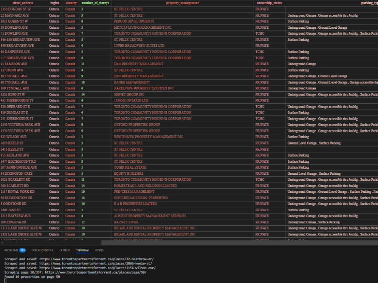Click the horizontal scrollbar thumb under the table
The width and height of the screenshot is (378, 283).
click(240, 243)
